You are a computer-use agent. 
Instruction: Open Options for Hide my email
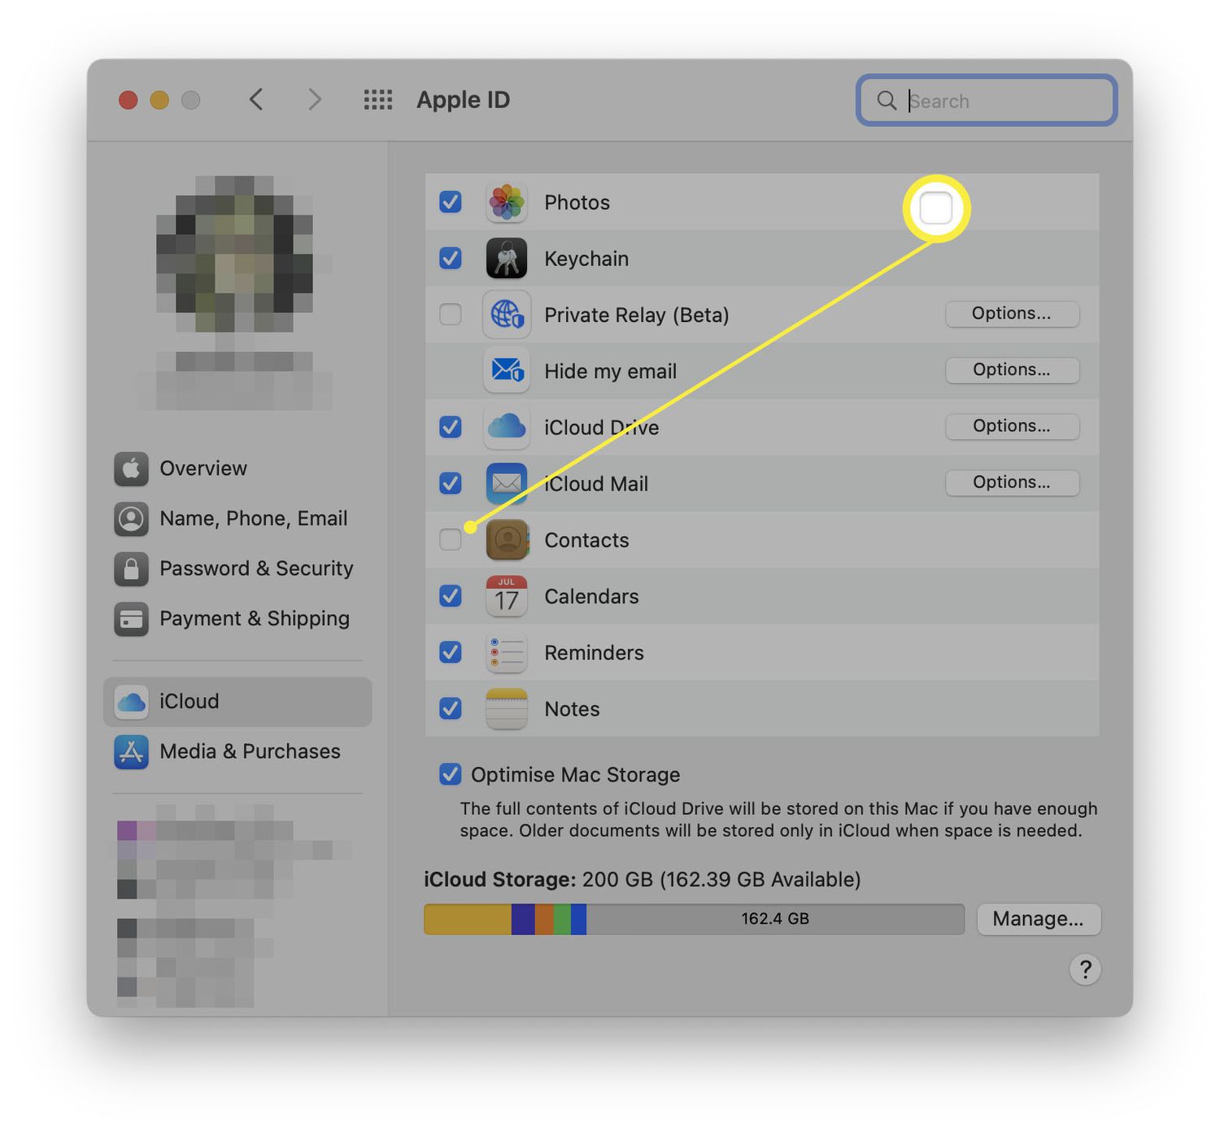1012,370
